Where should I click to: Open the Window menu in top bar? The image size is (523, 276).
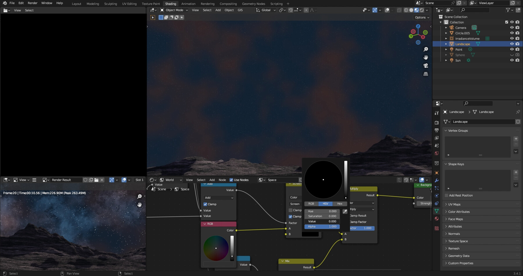(x=47, y=3)
